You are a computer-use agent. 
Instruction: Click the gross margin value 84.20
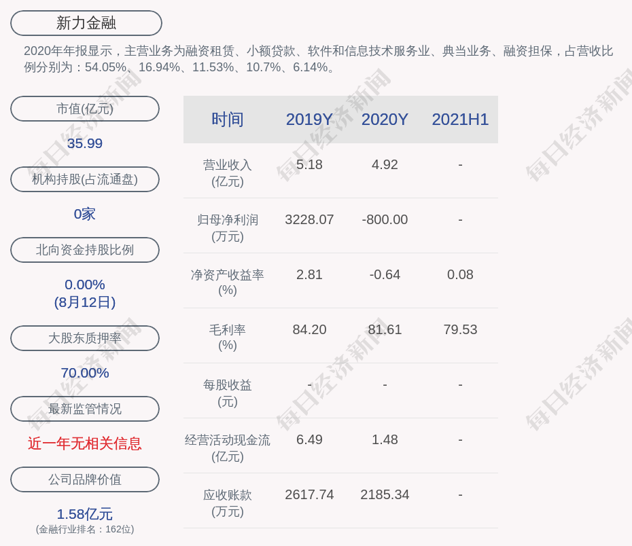pyautogui.click(x=309, y=330)
